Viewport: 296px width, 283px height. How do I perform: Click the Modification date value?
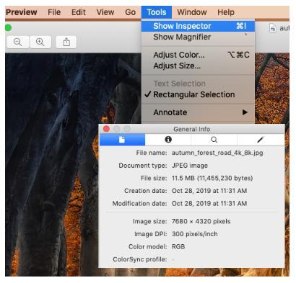pyautogui.click(x=209, y=204)
